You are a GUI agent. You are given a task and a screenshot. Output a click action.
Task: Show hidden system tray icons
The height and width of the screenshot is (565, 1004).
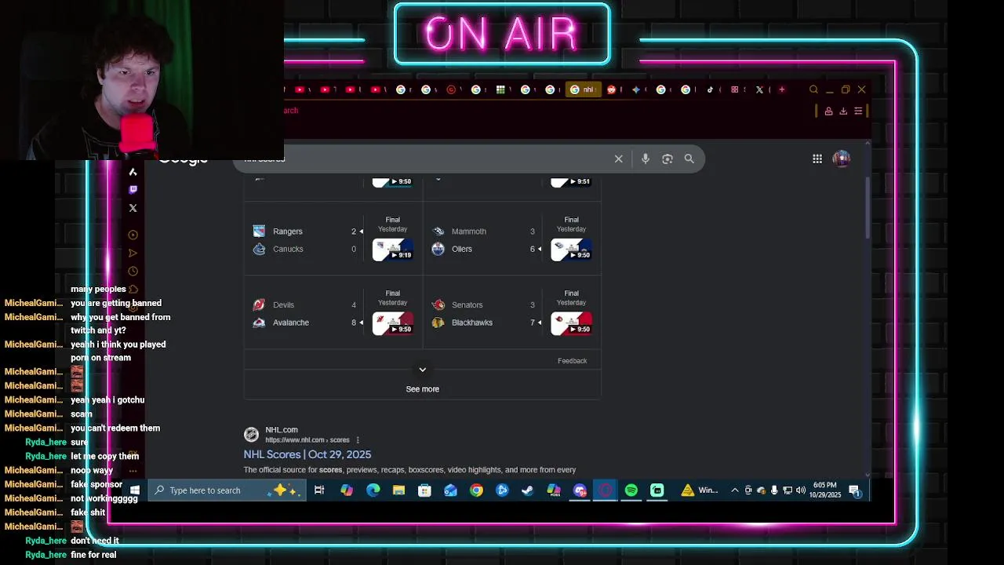[x=735, y=490]
